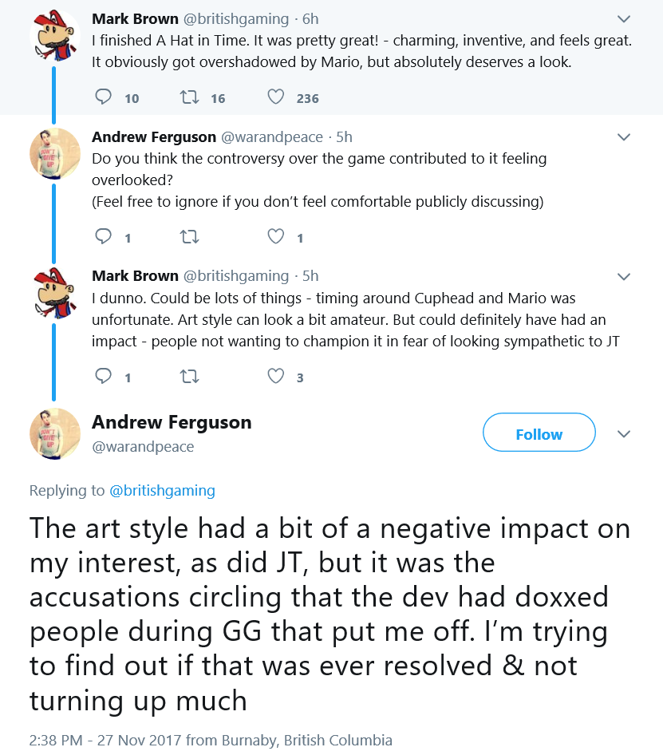Open Mark Brown's name on the first tweet
Image resolution: width=663 pixels, height=751 pixels.
[x=135, y=18]
